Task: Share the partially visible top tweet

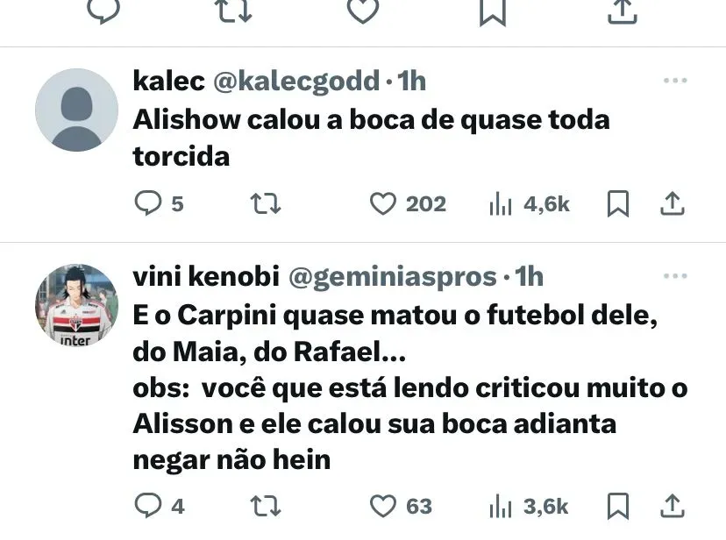Action: 623,11
